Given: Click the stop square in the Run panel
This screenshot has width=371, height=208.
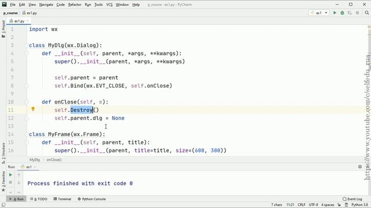Looking at the screenshot, I should [x=10, y=183].
